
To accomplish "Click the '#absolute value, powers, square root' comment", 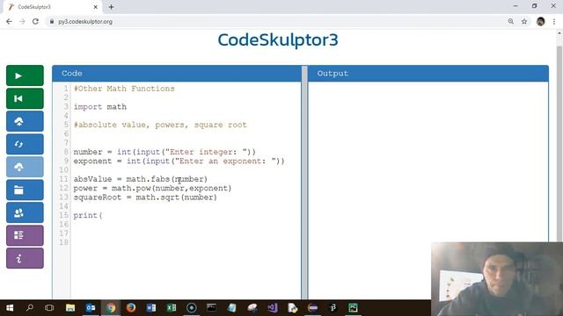I will (160, 125).
